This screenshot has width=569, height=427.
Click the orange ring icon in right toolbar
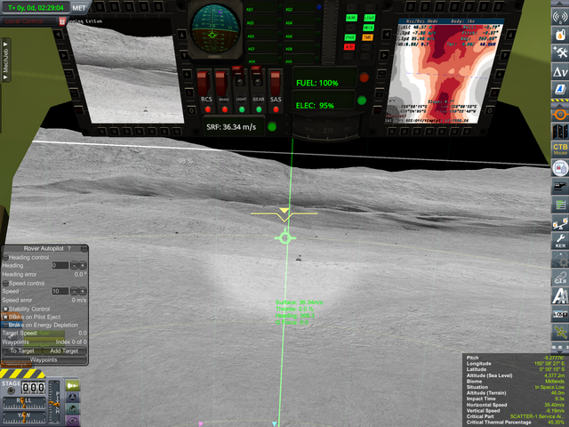coord(559,114)
